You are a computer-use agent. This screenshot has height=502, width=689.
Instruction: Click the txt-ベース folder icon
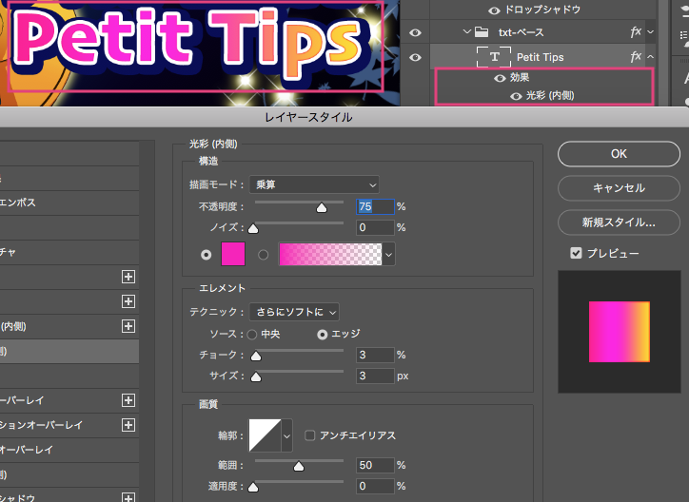(x=482, y=32)
